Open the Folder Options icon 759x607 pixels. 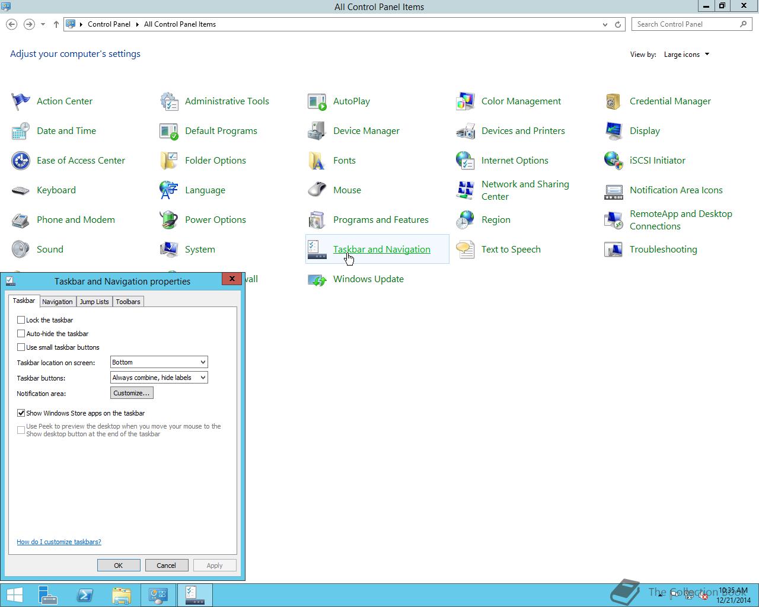click(x=169, y=161)
